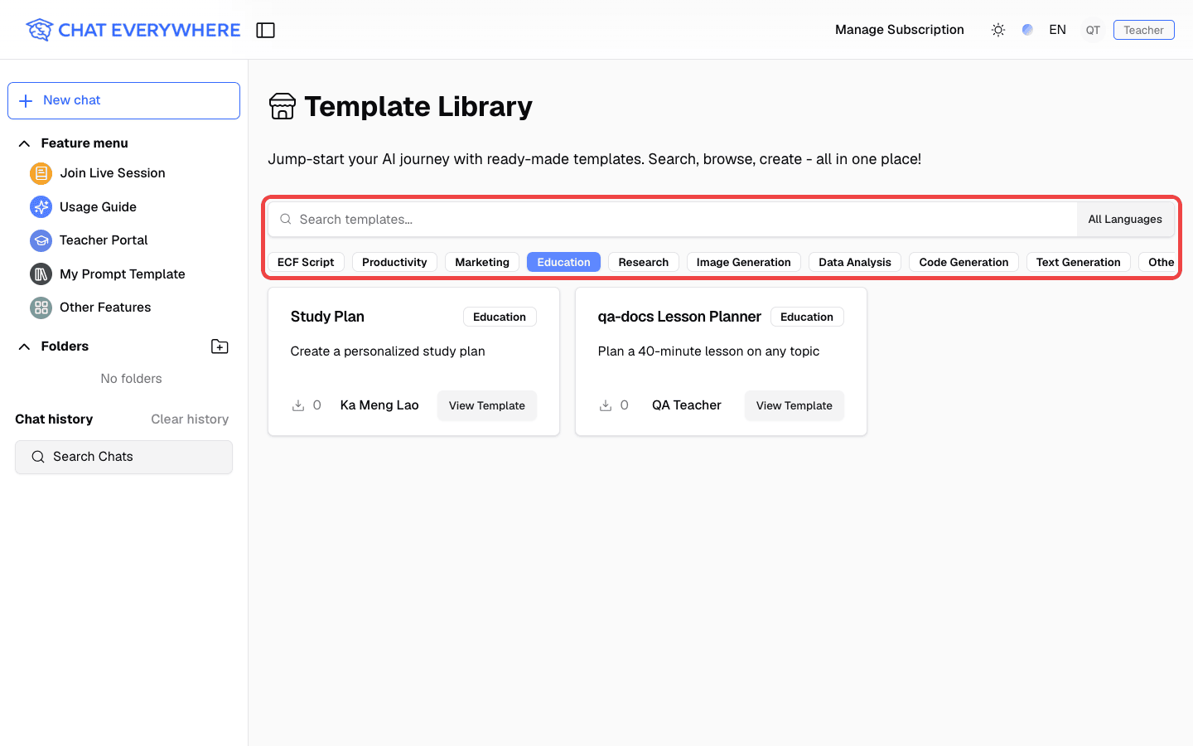Start a New chat
The height and width of the screenshot is (746, 1193).
(x=123, y=100)
